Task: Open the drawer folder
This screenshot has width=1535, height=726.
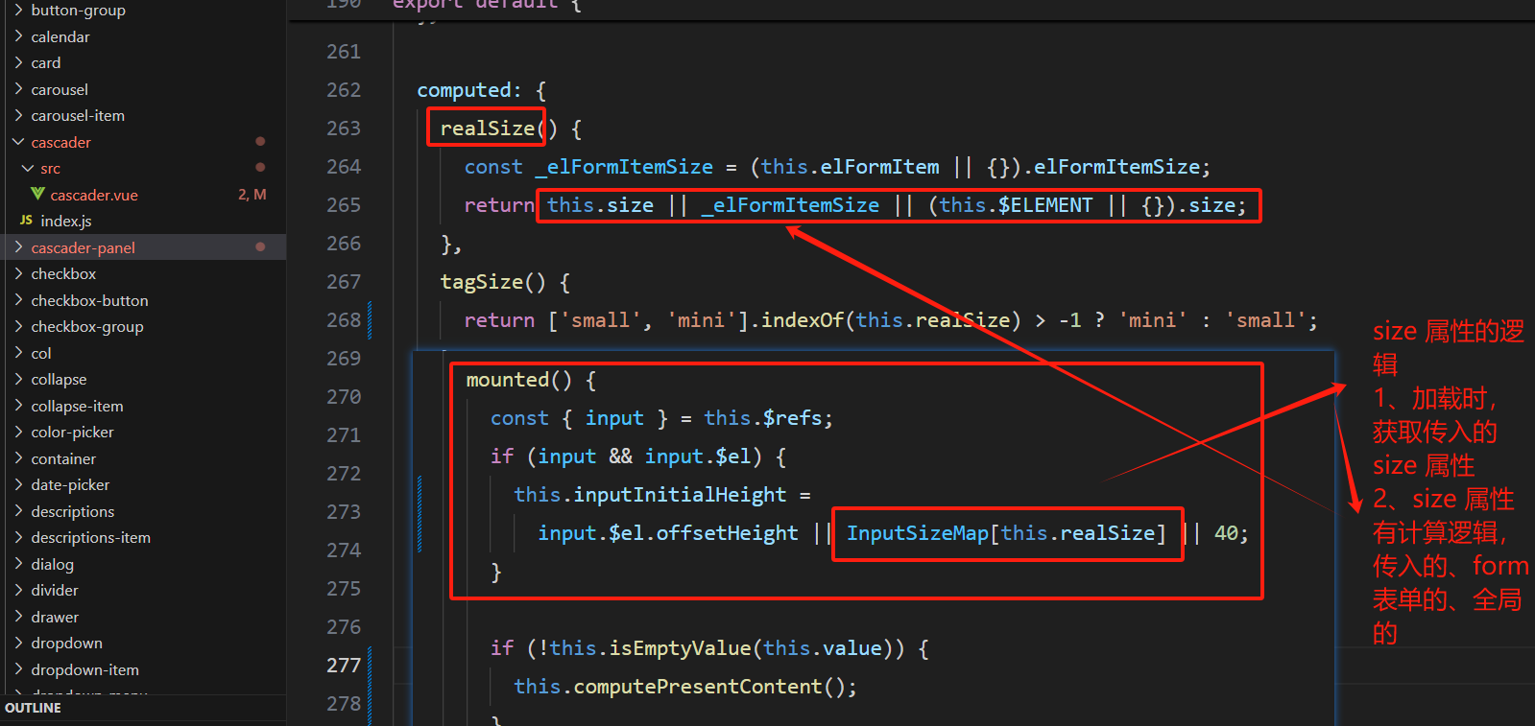Action: click(55, 617)
